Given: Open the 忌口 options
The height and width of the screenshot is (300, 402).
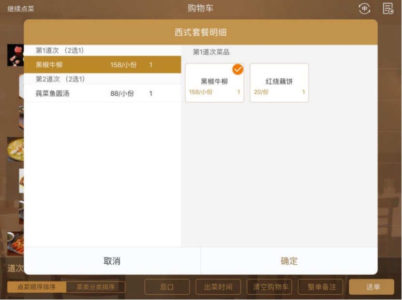Looking at the screenshot, I should pos(167,287).
